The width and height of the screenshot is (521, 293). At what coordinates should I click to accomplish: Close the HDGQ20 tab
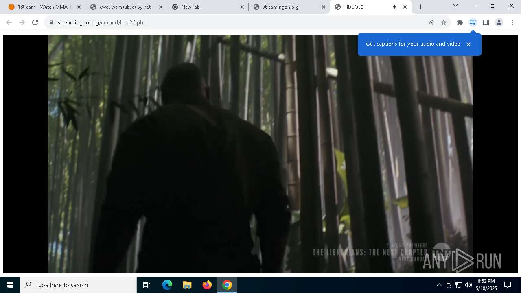[x=405, y=7]
